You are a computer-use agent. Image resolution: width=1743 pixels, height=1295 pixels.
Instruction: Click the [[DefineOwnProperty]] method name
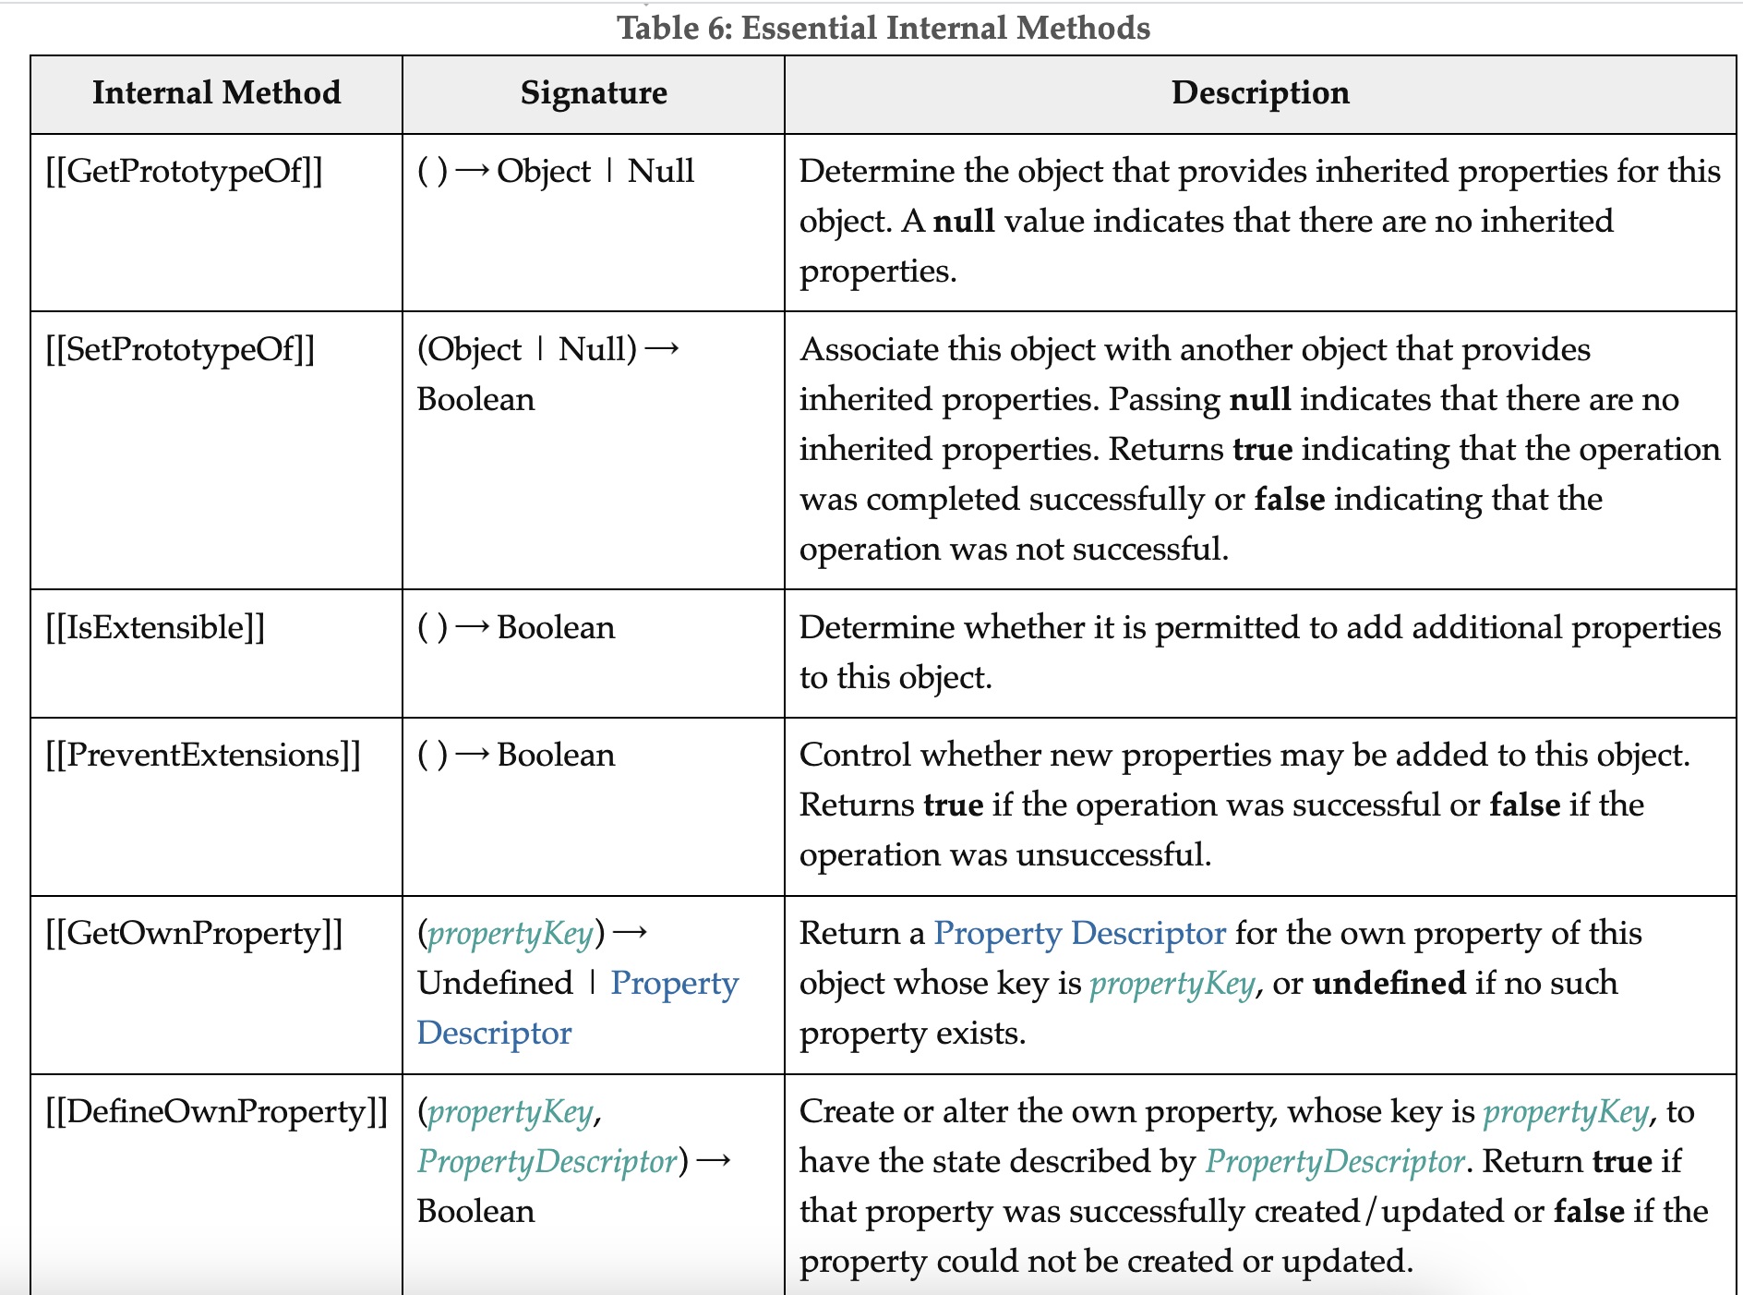tap(216, 1112)
